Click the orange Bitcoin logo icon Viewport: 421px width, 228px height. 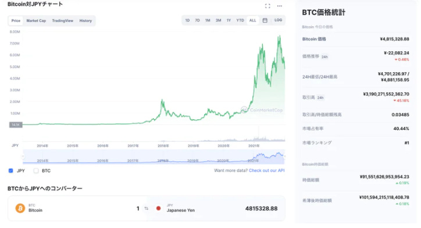(20, 208)
